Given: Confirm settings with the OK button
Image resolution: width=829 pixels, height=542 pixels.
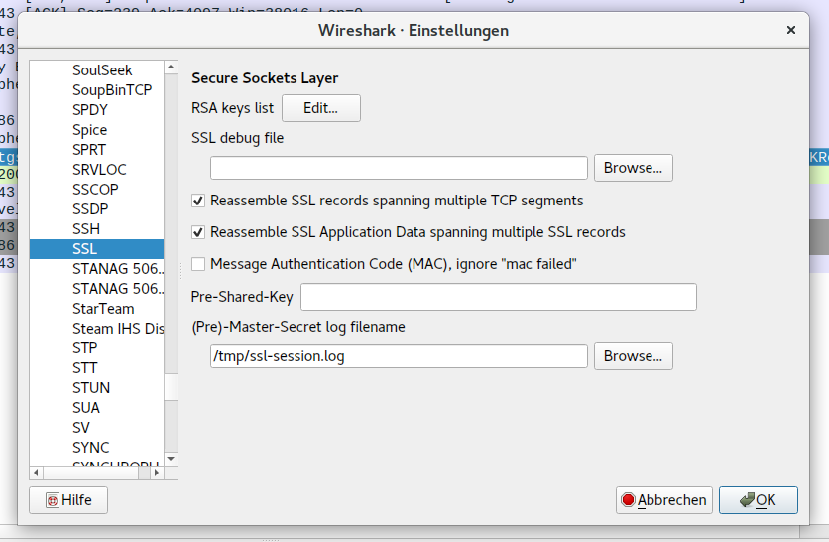Looking at the screenshot, I should coord(758,500).
